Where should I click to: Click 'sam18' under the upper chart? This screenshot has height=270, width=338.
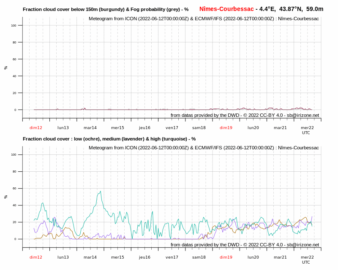point(199,128)
